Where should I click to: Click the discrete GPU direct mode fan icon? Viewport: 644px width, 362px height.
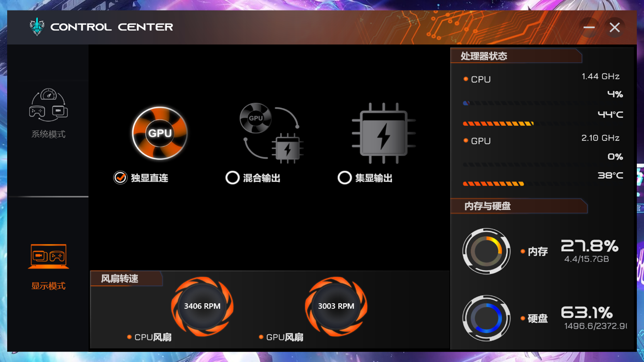tap(160, 133)
